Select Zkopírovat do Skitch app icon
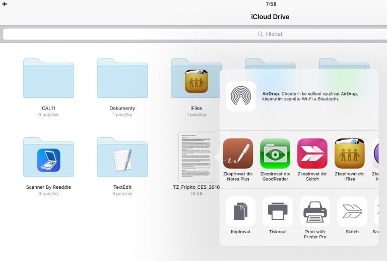The width and height of the screenshot is (387, 261). [x=312, y=153]
